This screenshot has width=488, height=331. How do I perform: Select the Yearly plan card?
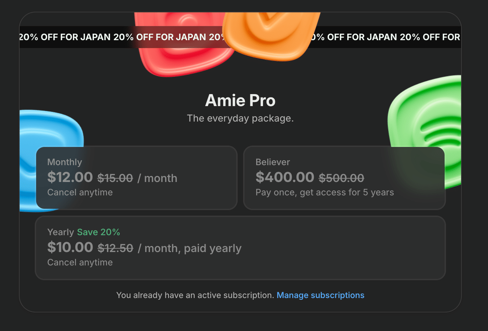pyautogui.click(x=240, y=248)
